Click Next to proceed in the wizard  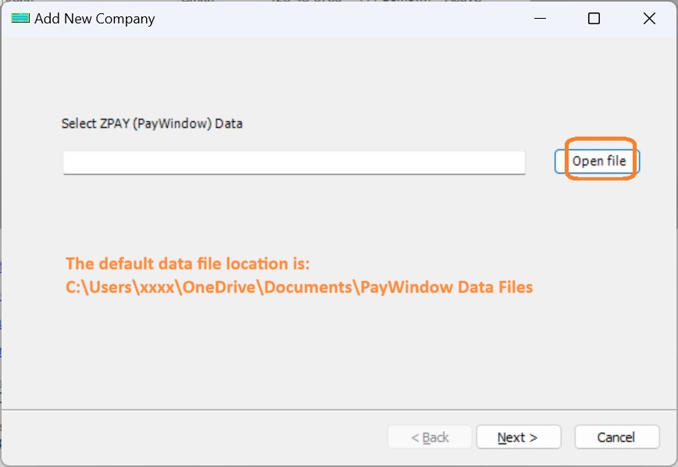518,437
